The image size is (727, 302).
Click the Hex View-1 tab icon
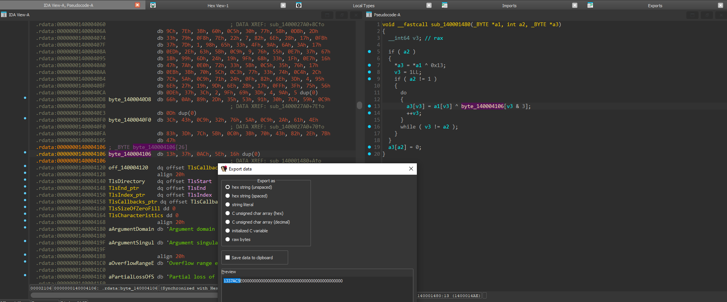(153, 5)
